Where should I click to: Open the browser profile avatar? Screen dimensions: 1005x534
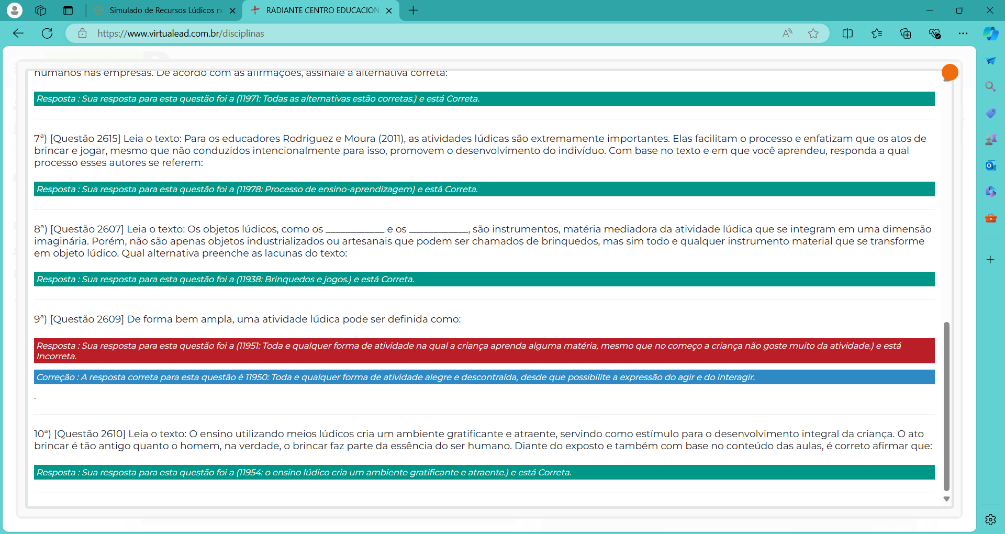(15, 10)
